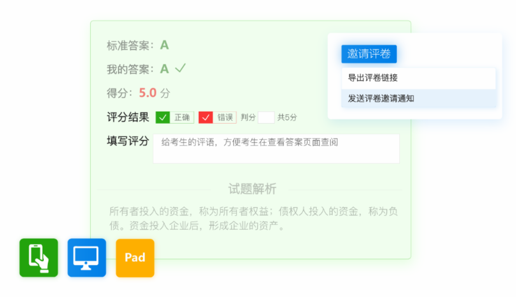Click the standard answer letter A
Screen dimensions: 516x297
(x=164, y=45)
